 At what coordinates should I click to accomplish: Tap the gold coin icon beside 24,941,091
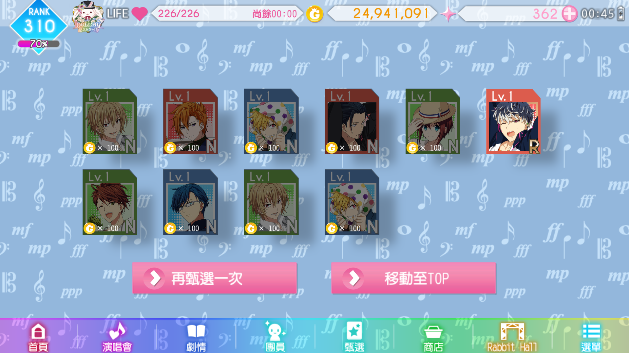point(314,14)
